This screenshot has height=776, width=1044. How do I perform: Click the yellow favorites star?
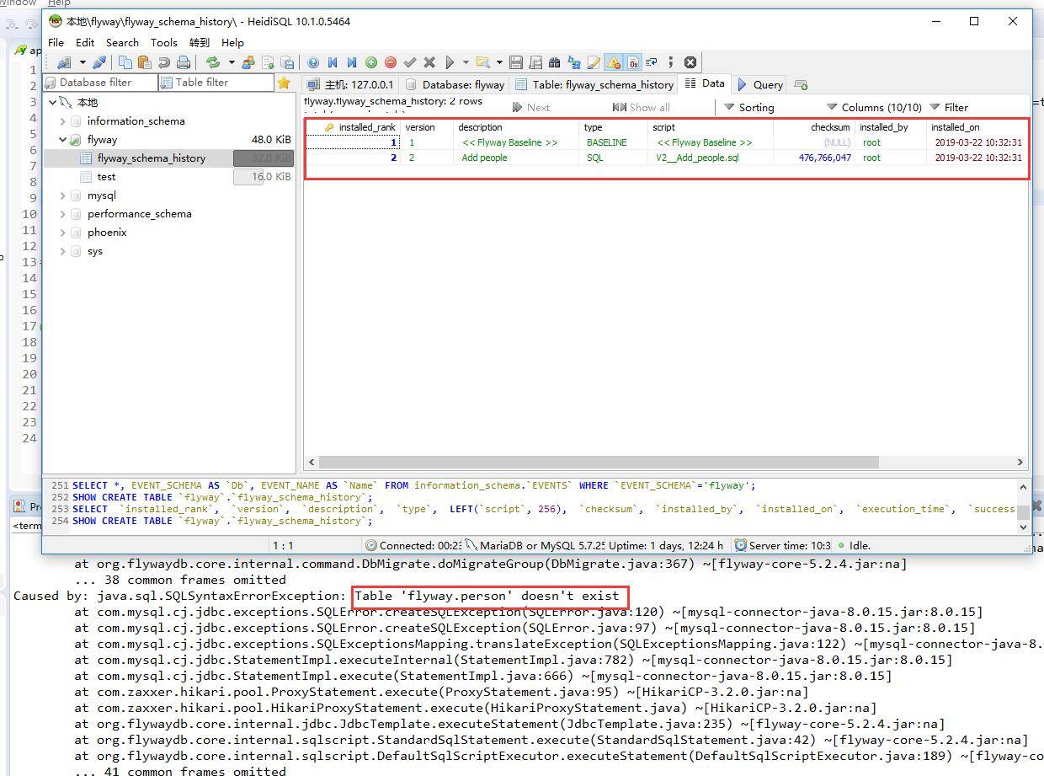284,83
